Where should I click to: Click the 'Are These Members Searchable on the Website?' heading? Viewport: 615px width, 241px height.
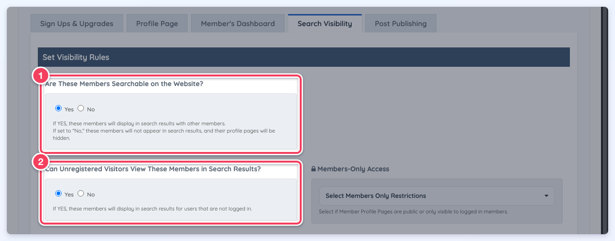point(124,84)
